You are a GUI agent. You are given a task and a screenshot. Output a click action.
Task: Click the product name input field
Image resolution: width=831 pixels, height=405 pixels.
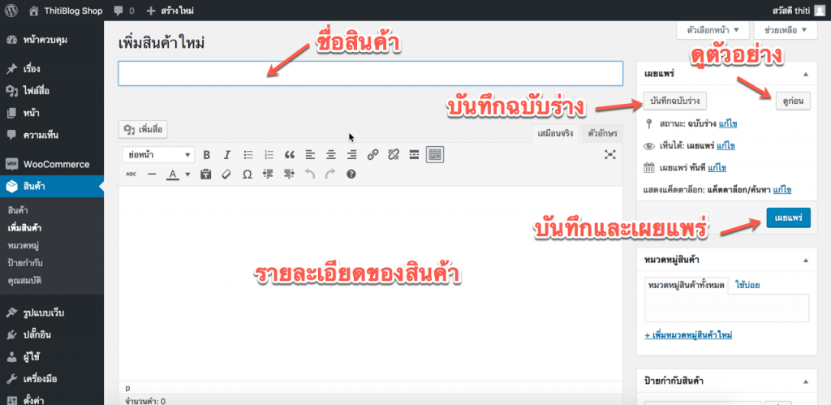coord(370,73)
